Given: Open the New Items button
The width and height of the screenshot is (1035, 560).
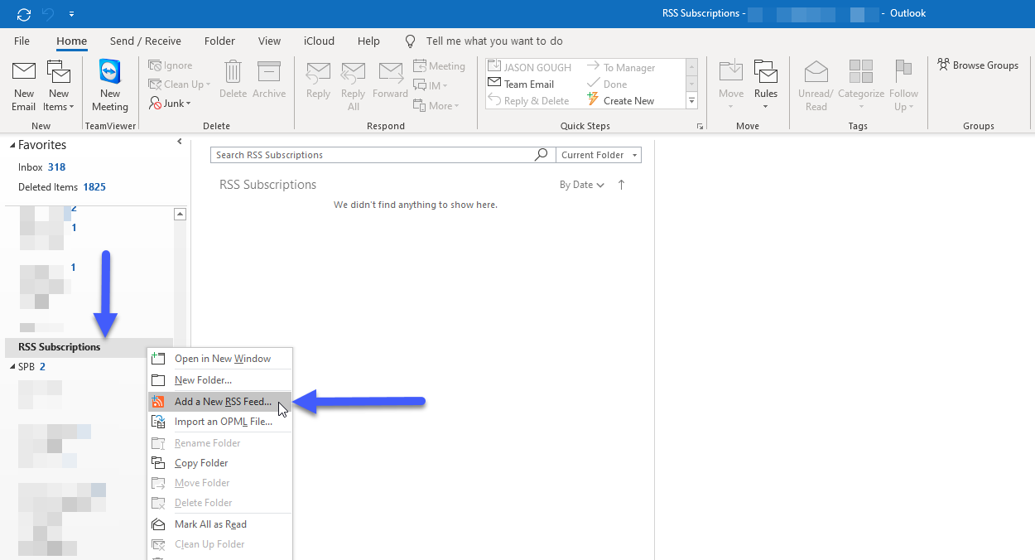Looking at the screenshot, I should (59, 86).
